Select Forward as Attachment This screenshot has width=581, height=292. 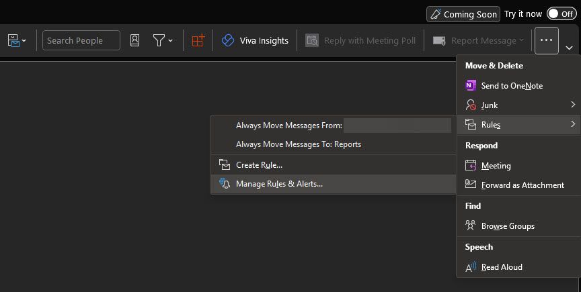(x=522, y=185)
